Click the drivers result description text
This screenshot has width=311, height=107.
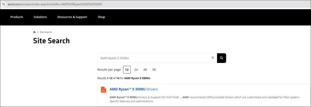click(x=204, y=99)
